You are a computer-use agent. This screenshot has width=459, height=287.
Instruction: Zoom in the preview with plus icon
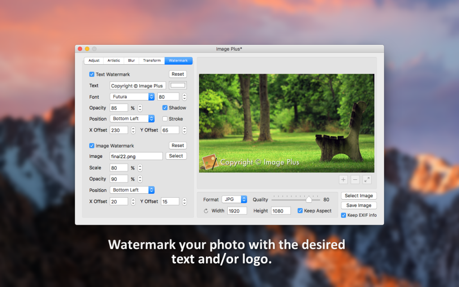[343, 179]
